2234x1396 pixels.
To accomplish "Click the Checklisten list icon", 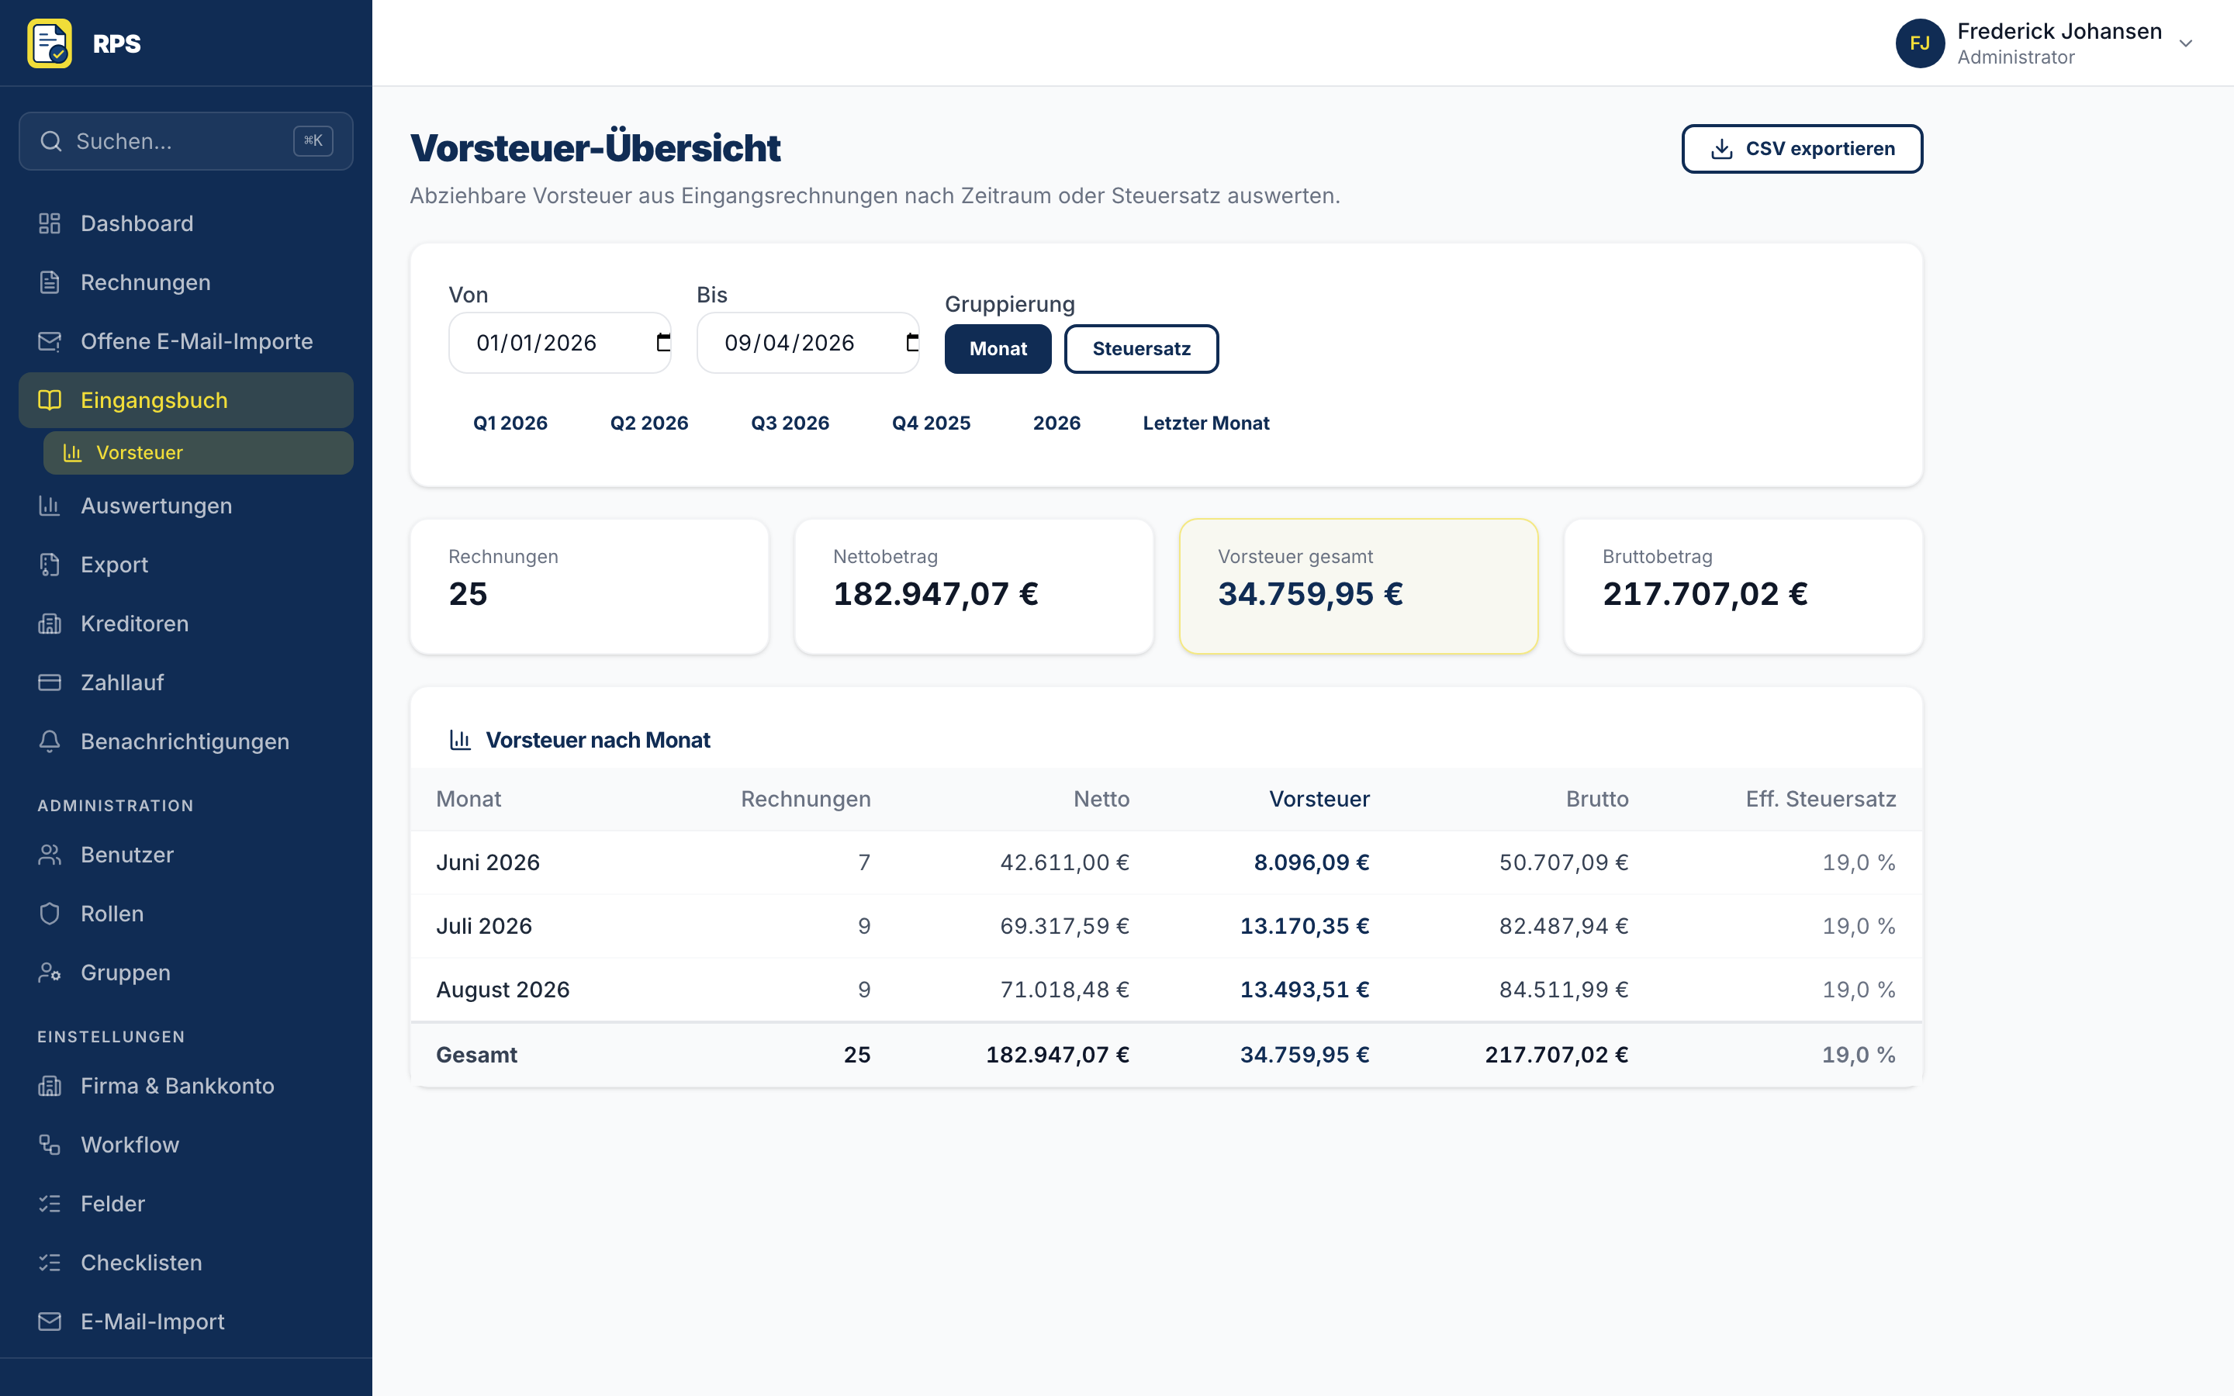I will click(50, 1263).
